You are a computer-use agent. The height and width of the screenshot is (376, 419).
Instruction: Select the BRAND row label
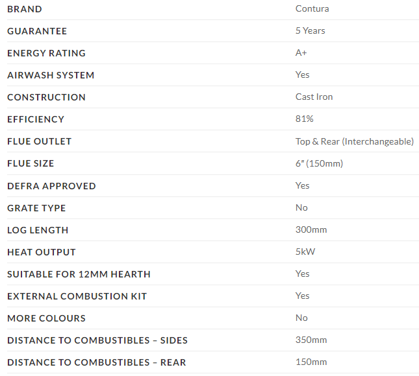[25, 9]
